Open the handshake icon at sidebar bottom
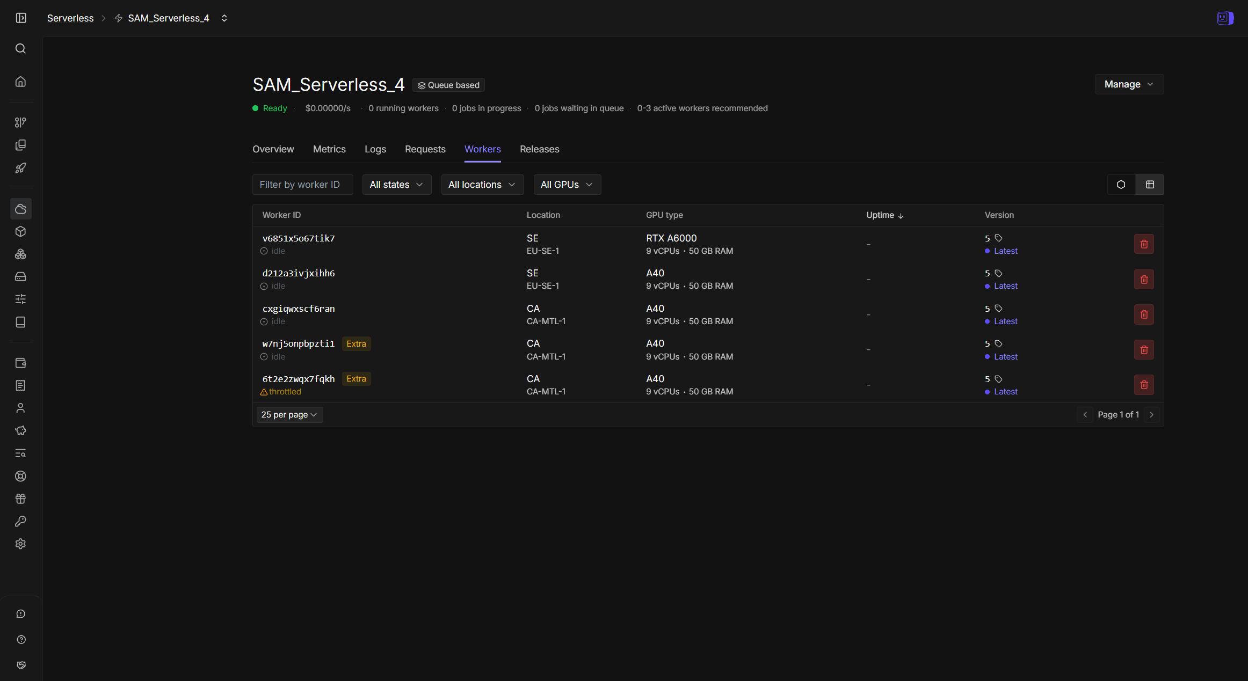Image resolution: width=1248 pixels, height=681 pixels. pos(21,665)
